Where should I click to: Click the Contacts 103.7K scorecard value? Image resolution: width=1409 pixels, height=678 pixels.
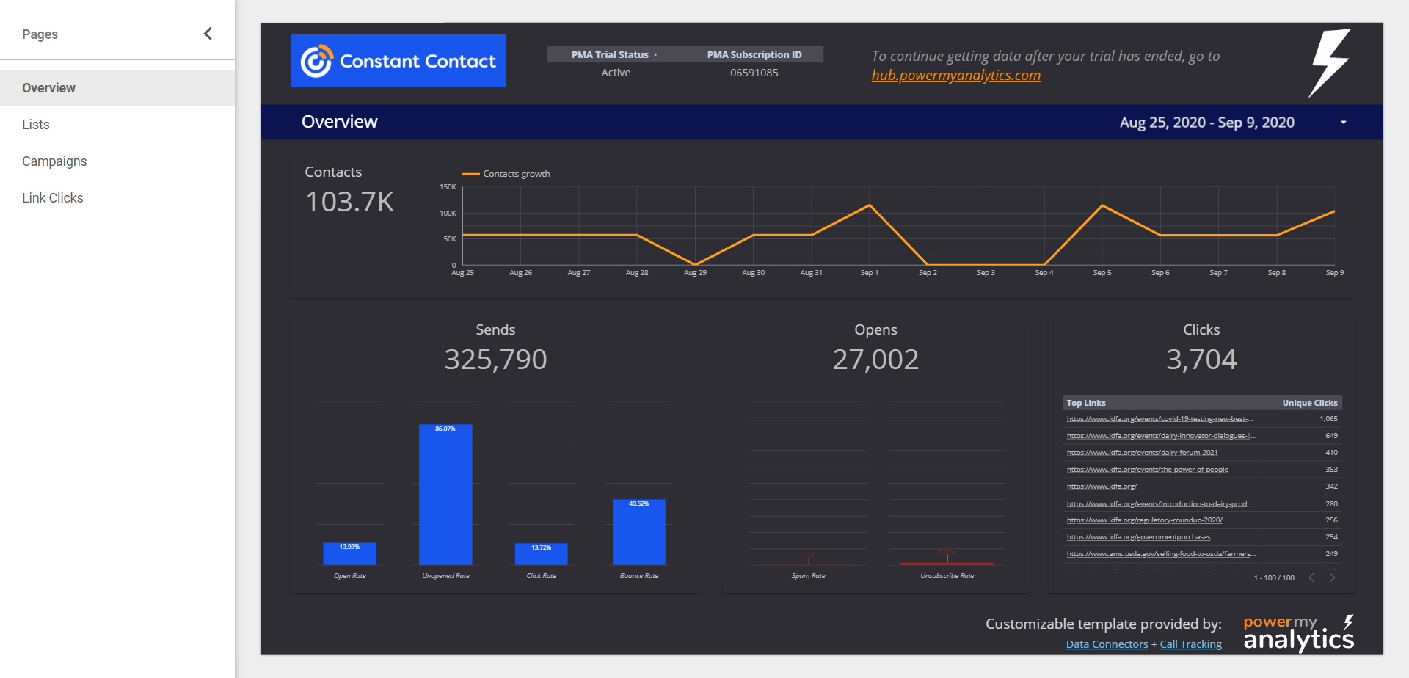[350, 202]
